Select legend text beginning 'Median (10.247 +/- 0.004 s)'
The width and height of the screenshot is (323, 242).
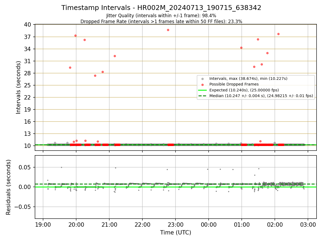click(x=261, y=96)
